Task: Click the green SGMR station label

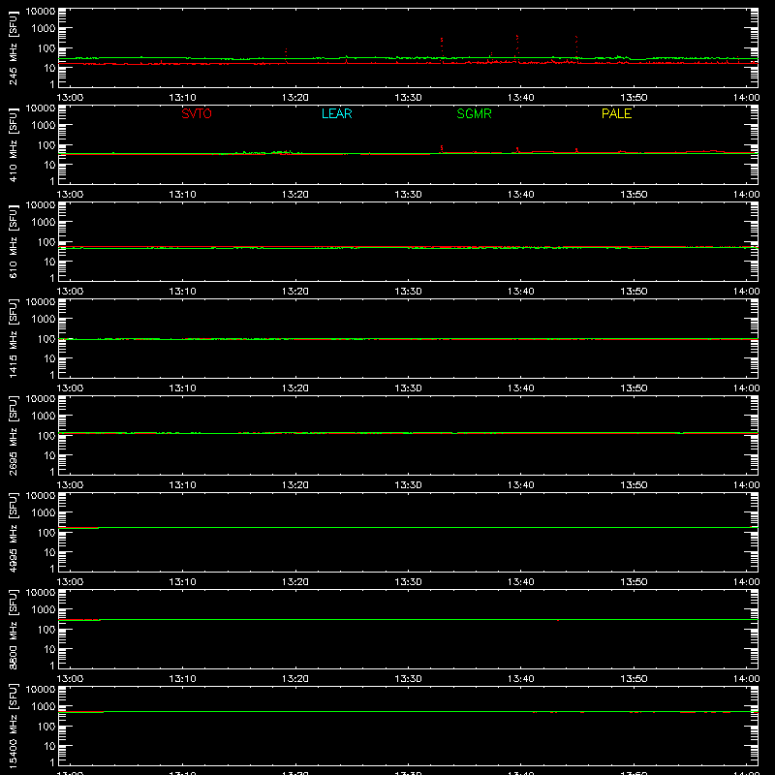Action: click(x=474, y=113)
